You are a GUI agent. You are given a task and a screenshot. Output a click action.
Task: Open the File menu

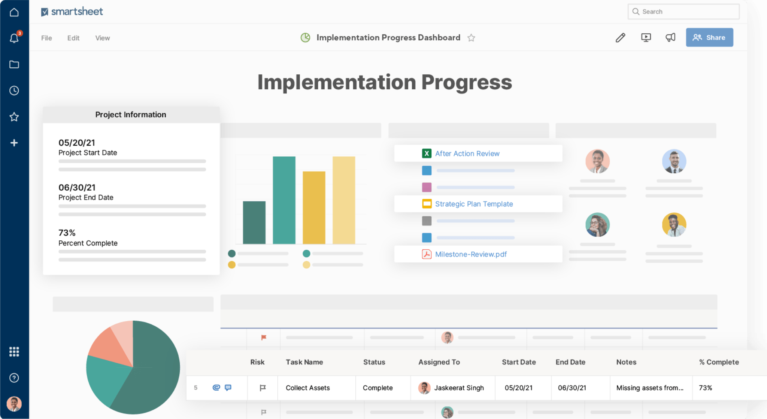point(46,38)
